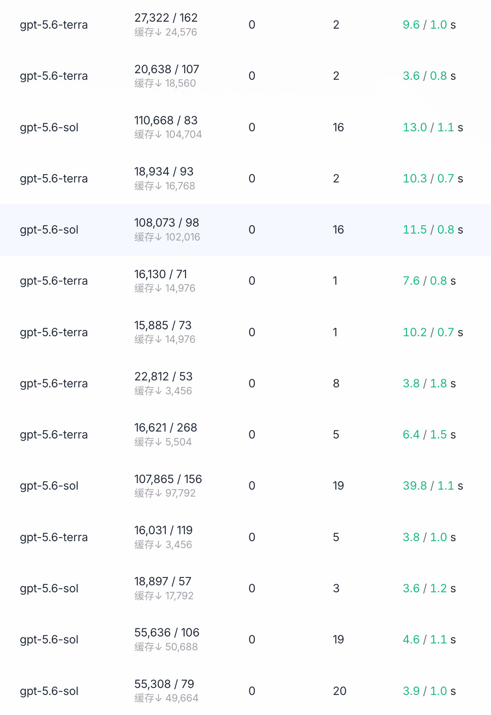Screen dimensions: 491x715
Task: Click the latency value 4.6 / 1.1 s
Action: (429, 639)
